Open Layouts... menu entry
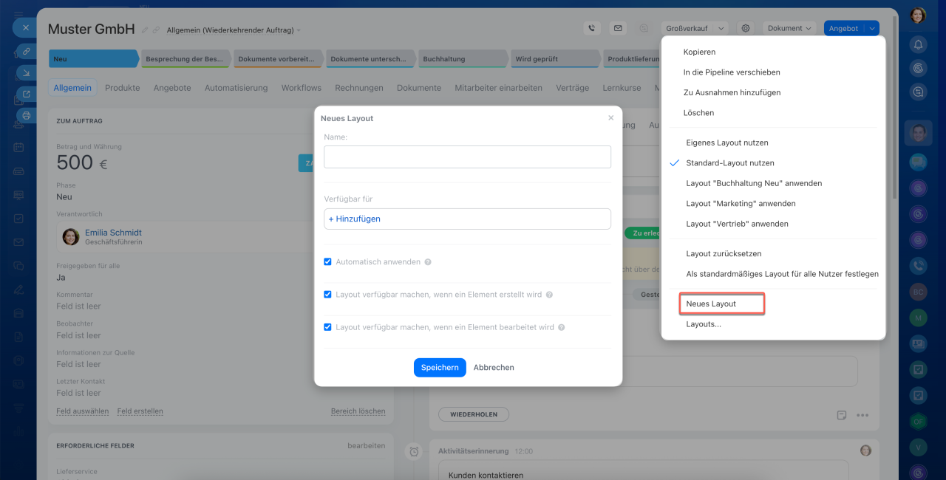 704,324
